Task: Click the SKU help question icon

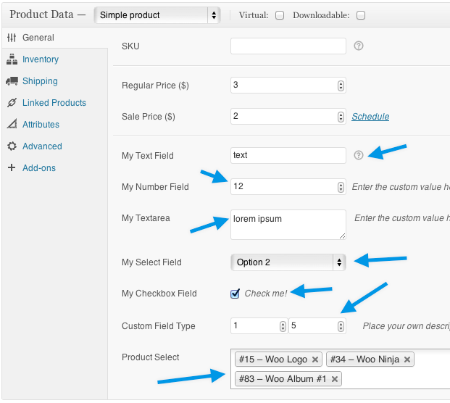Action: click(359, 46)
